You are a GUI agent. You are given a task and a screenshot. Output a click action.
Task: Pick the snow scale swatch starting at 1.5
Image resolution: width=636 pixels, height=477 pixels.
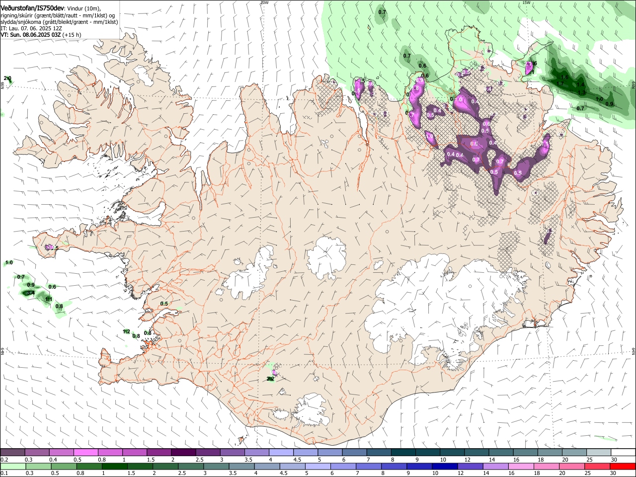click(159, 453)
